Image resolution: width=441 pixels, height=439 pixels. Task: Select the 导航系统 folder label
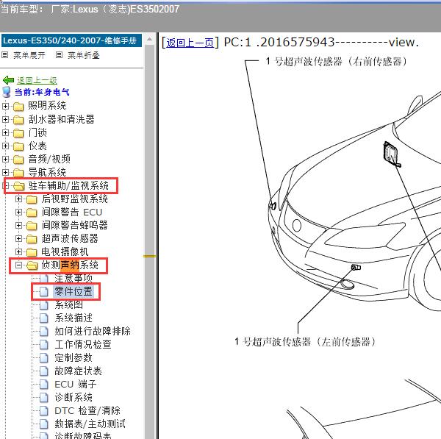[x=47, y=172]
